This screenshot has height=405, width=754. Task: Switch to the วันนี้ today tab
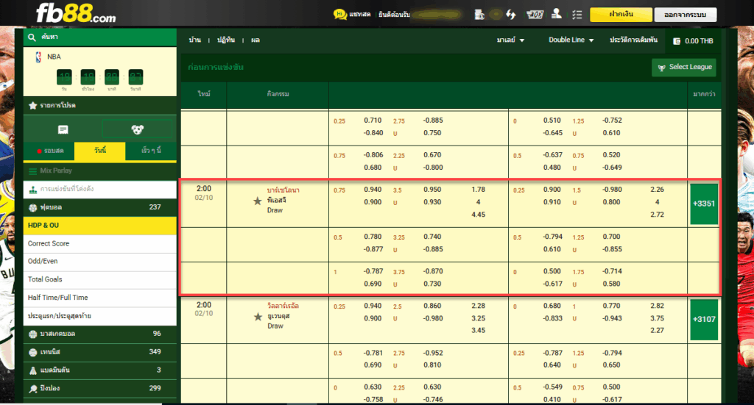[x=100, y=151]
